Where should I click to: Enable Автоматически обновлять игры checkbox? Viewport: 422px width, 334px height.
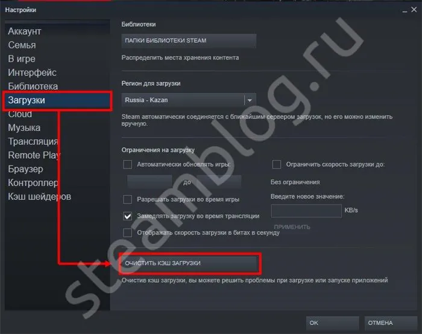pos(127,164)
